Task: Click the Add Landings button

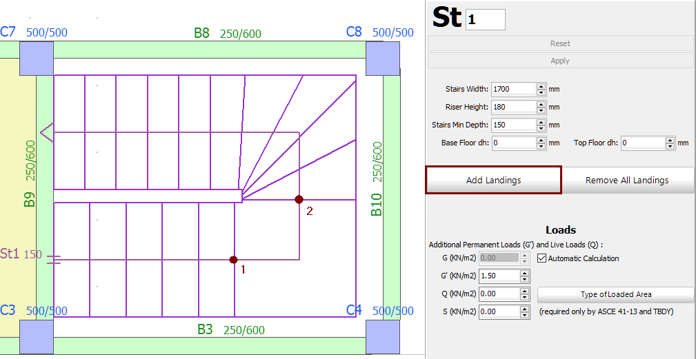Action: [x=493, y=181]
